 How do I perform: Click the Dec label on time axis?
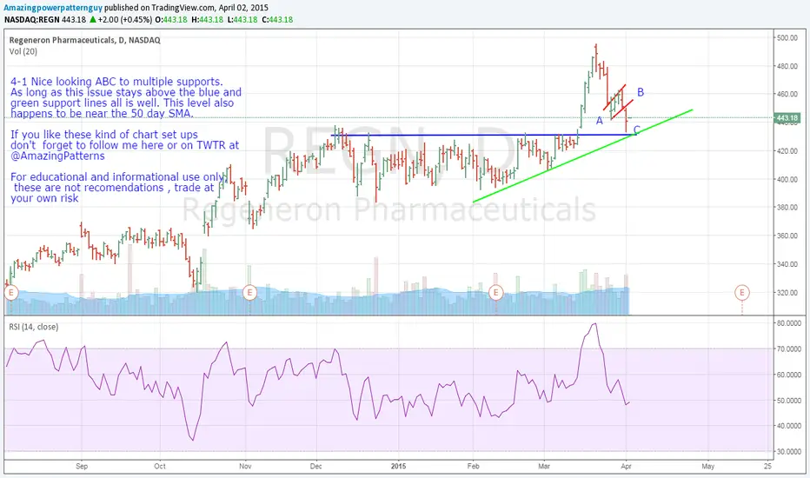click(x=315, y=466)
